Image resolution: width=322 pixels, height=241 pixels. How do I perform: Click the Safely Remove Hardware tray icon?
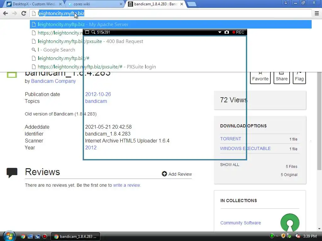tap(289, 236)
